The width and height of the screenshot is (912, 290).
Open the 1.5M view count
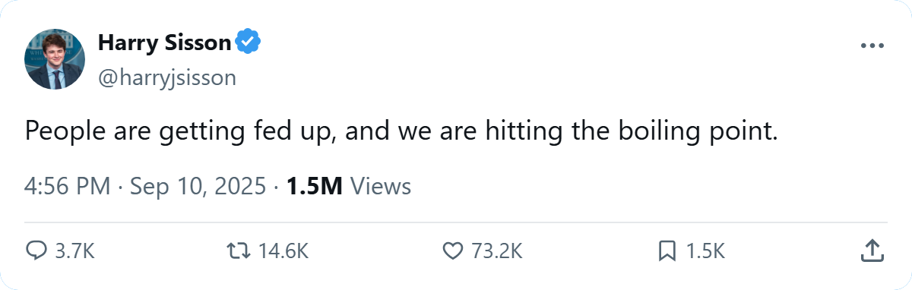tap(314, 186)
